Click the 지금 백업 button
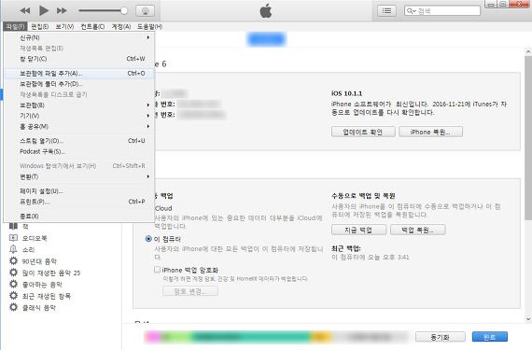The height and width of the screenshot is (350, 532). pos(358,230)
